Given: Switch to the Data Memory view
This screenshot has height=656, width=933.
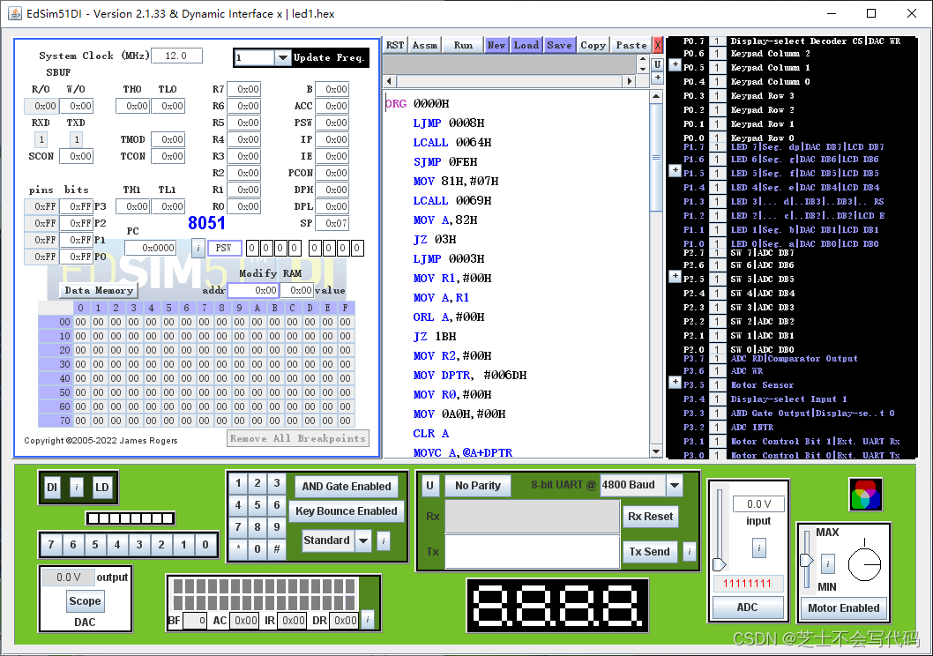Looking at the screenshot, I should [98, 290].
